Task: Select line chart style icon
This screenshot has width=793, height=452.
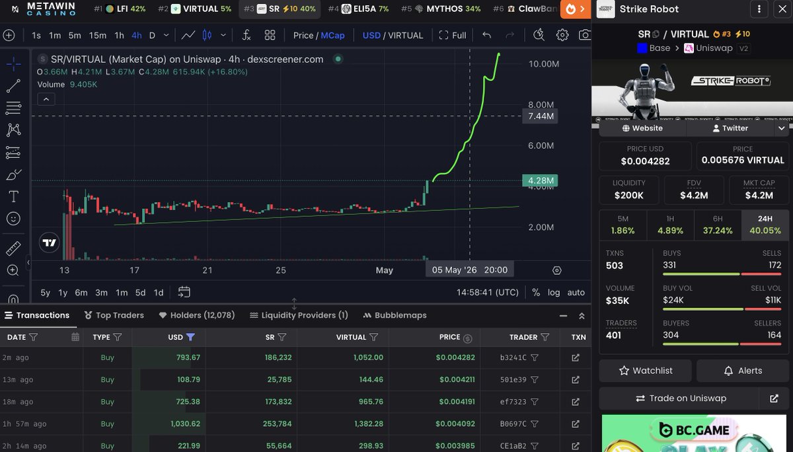Action: [x=188, y=35]
